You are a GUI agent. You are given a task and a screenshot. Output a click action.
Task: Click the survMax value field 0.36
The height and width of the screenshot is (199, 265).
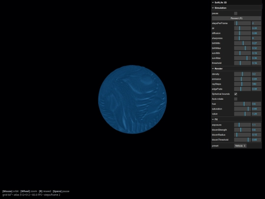[256, 58]
